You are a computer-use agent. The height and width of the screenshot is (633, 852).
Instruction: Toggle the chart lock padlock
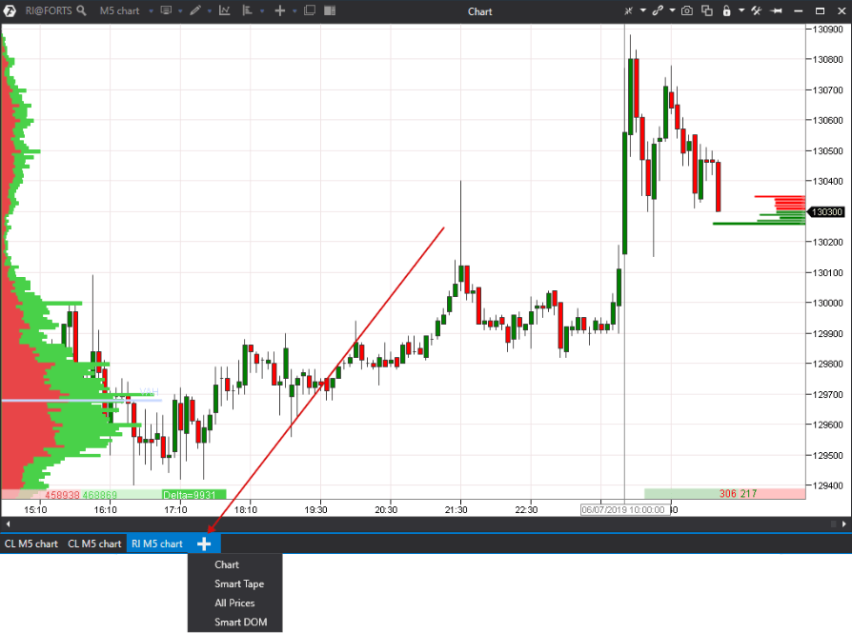(726, 10)
